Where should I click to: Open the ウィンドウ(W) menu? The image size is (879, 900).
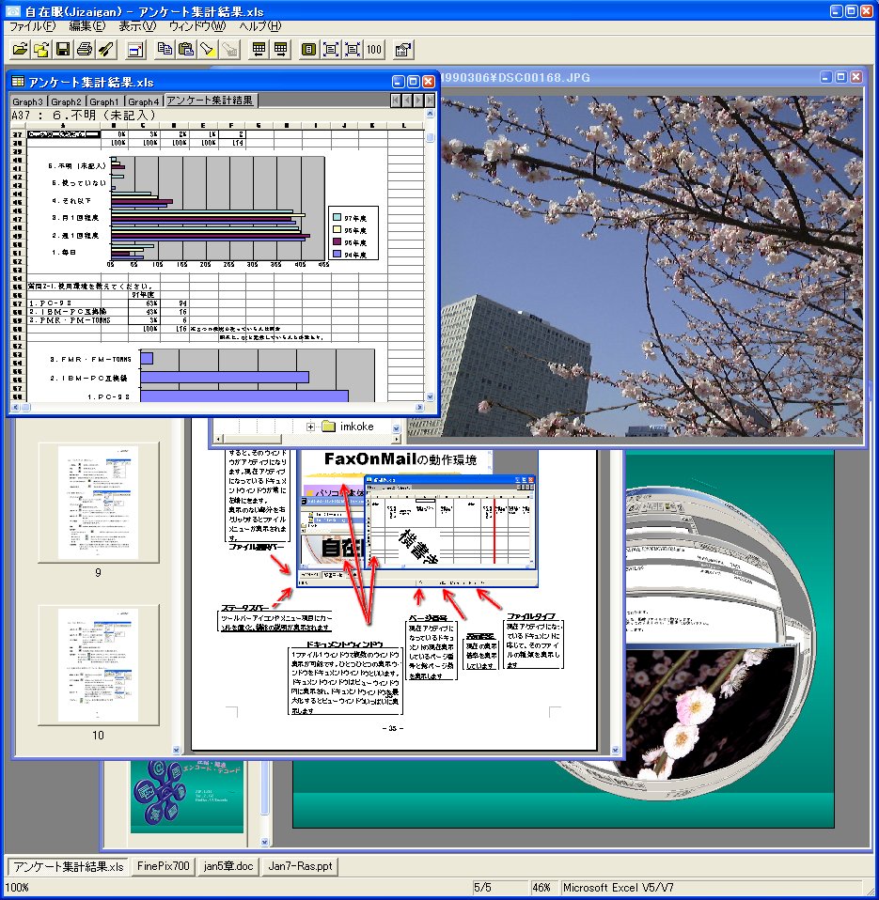tap(197, 26)
